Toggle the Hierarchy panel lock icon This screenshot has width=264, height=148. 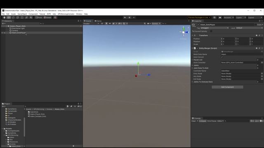(x=78, y=21)
